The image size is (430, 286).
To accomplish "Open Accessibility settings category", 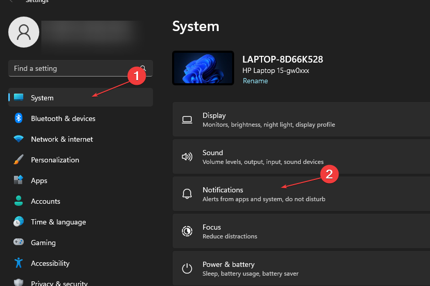I will pos(81,263).
